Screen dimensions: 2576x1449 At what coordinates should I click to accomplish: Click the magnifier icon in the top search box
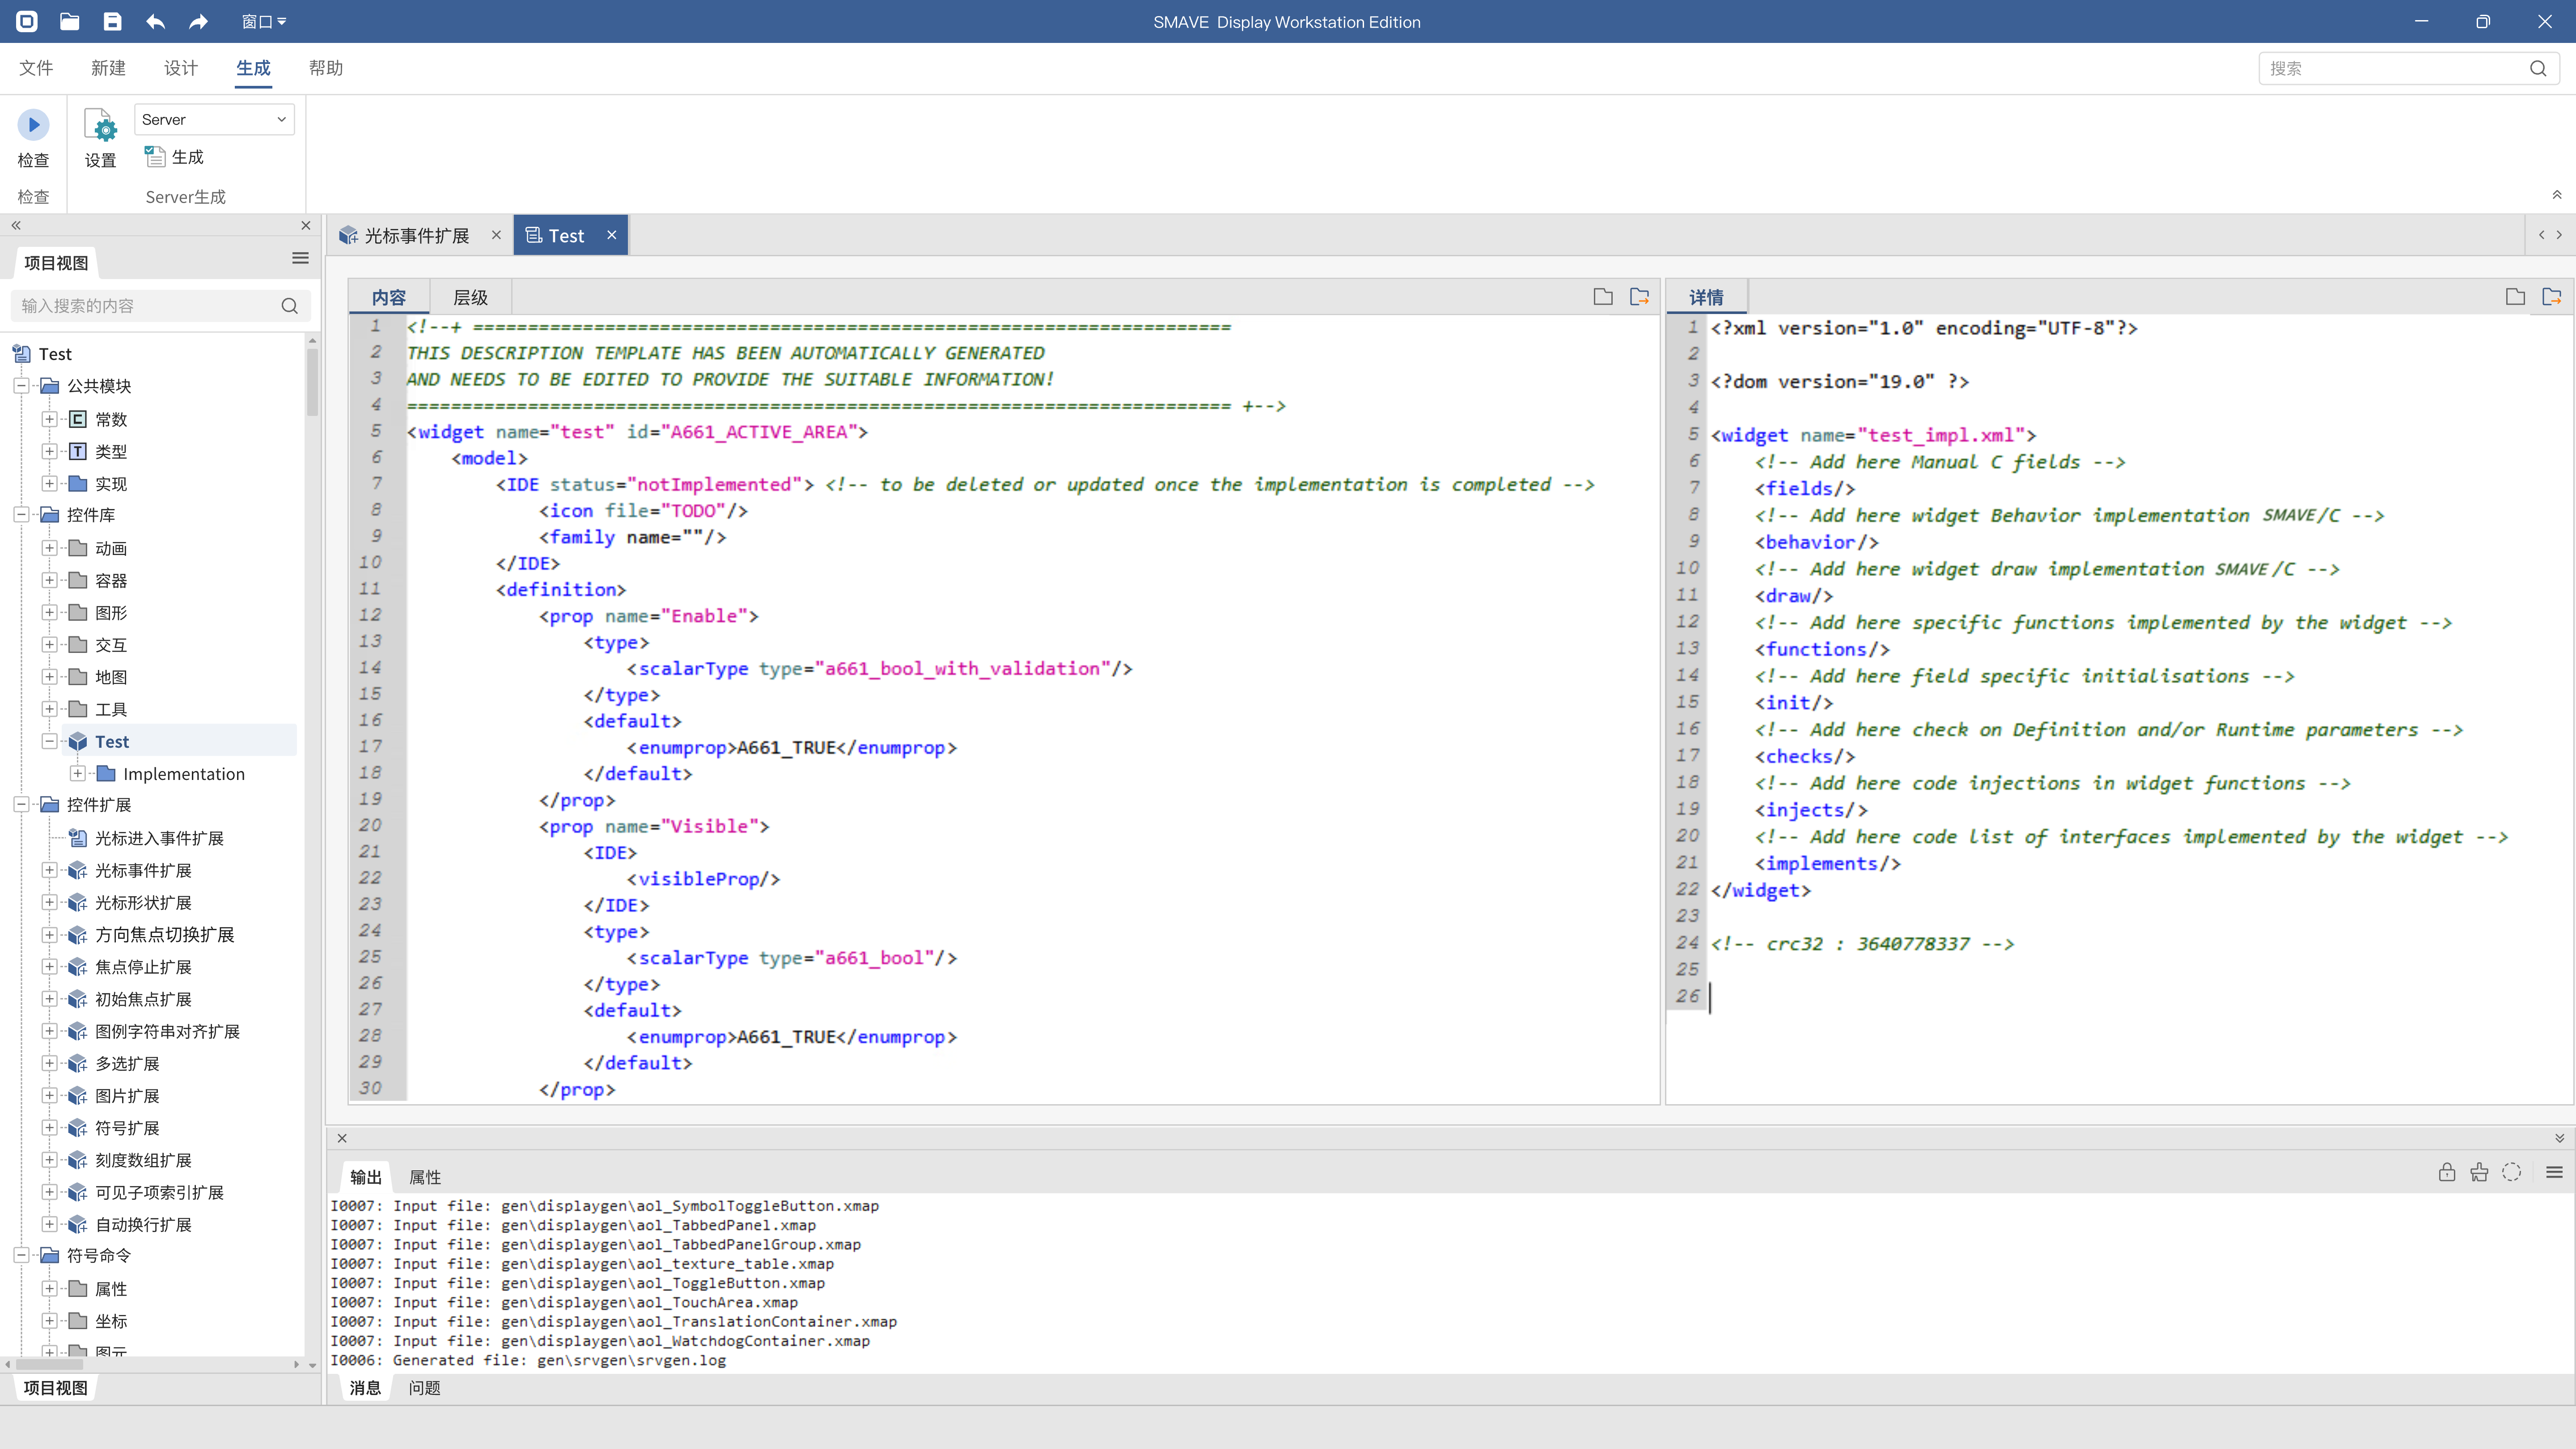click(2538, 68)
